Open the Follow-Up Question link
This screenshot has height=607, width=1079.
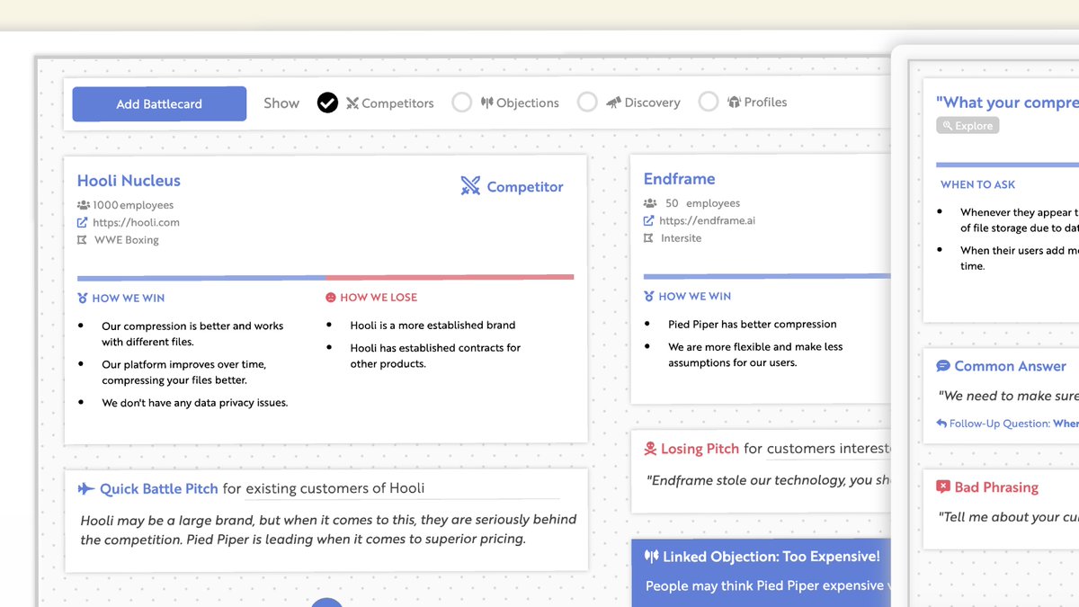(x=1013, y=424)
